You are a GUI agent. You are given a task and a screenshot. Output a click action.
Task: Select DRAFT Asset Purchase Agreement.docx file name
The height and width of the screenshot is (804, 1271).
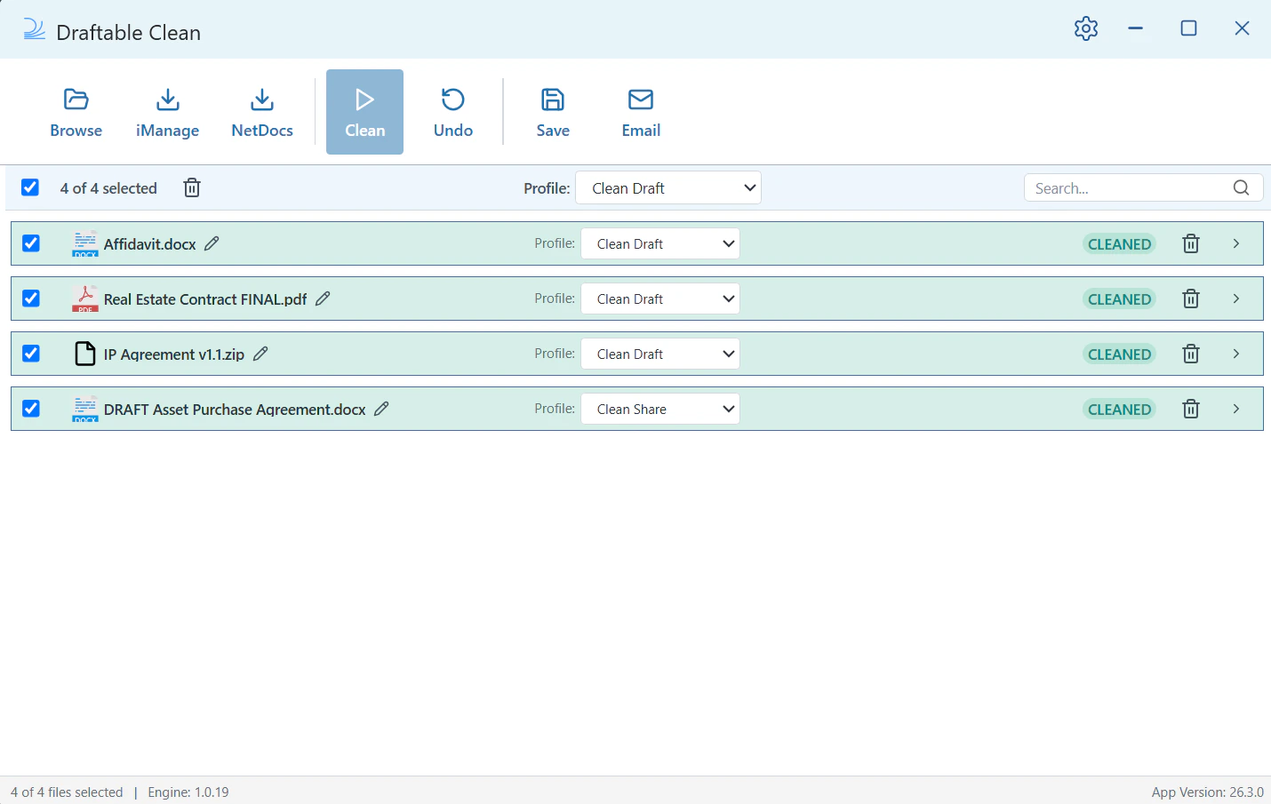235,409
